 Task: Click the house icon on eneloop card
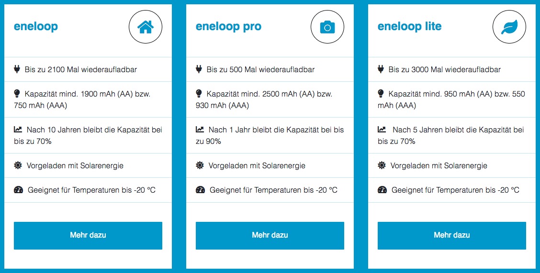(x=146, y=27)
